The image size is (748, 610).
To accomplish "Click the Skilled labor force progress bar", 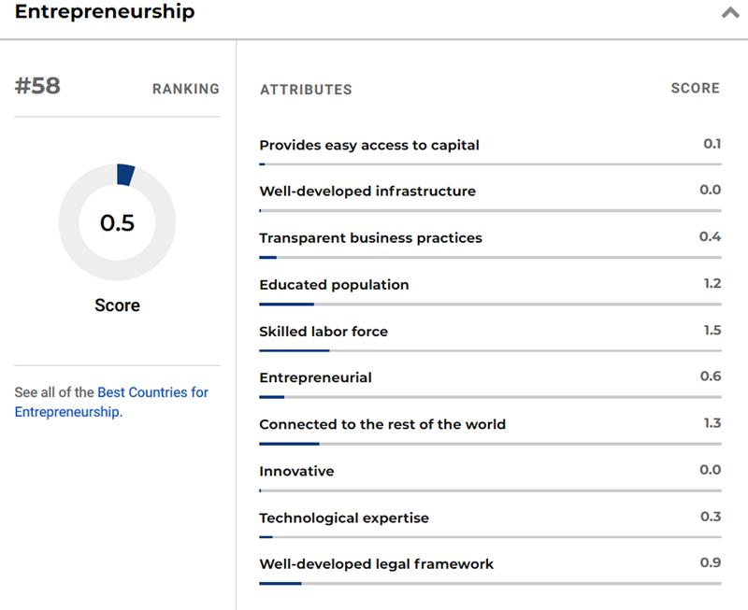I will point(490,350).
